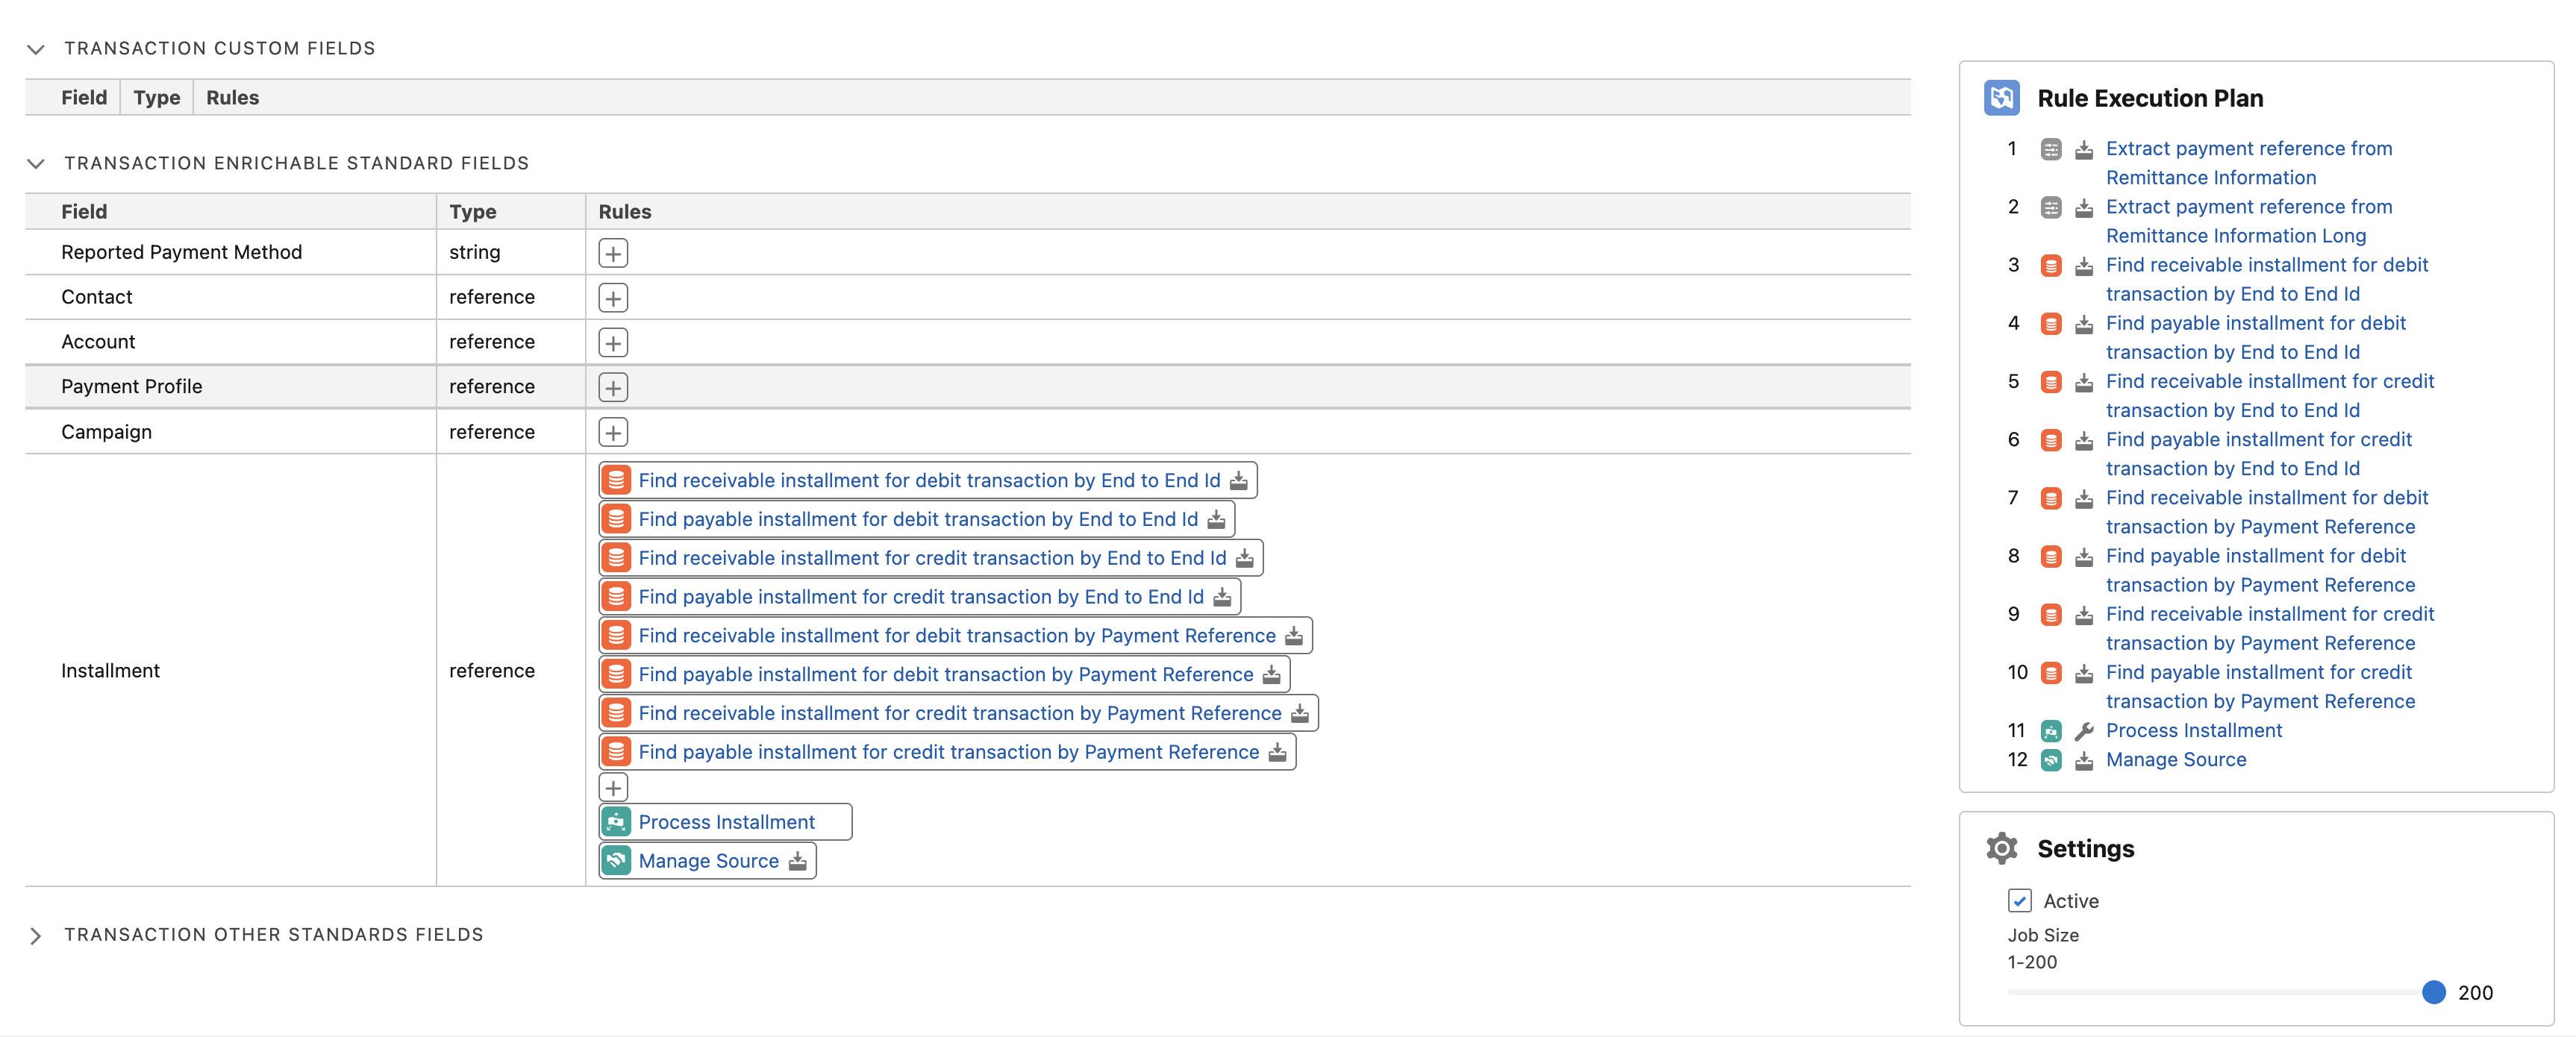Click Manage Source rule's download icon
Image resolution: width=2576 pixels, height=1037 pixels.
point(797,861)
